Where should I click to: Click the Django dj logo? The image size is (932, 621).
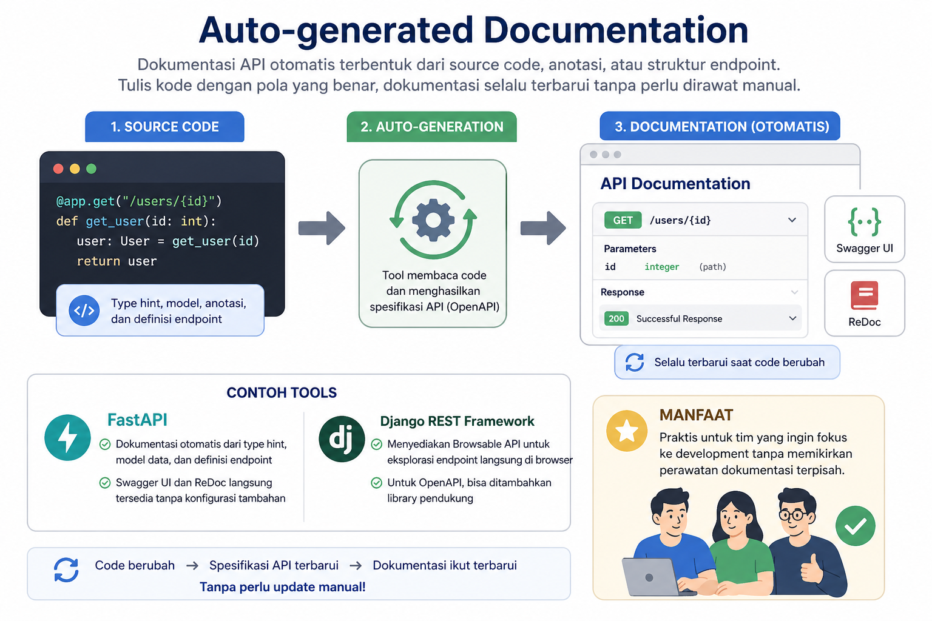pyautogui.click(x=342, y=439)
